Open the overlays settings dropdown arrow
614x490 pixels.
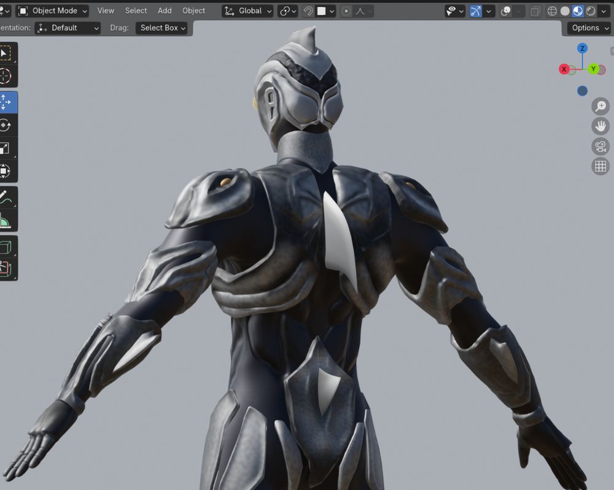[518, 11]
